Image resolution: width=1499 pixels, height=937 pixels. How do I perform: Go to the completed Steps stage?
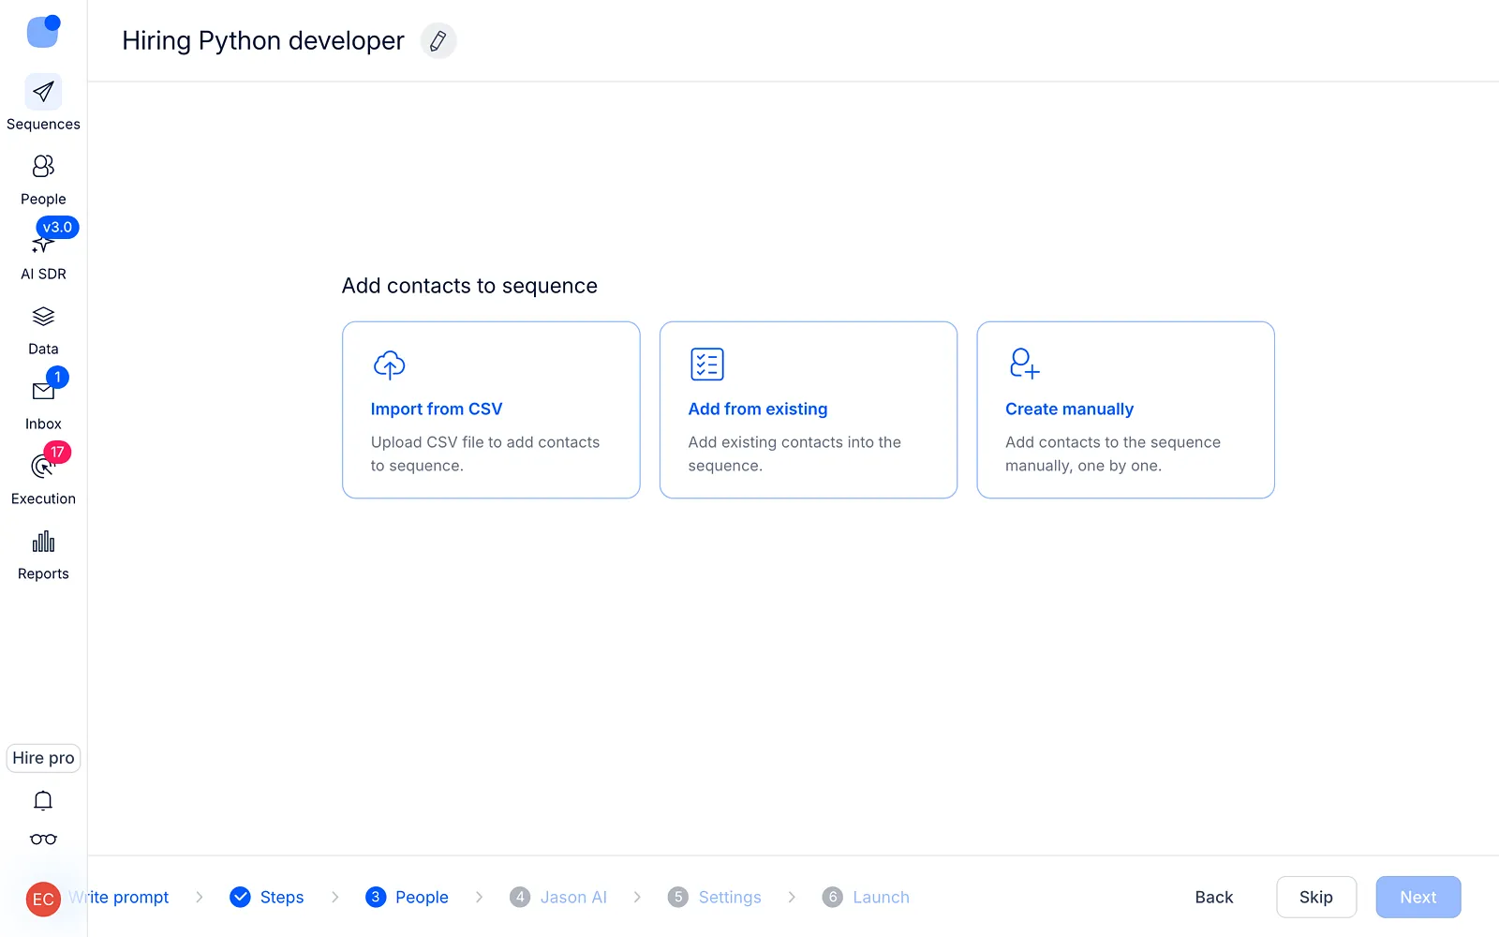(x=267, y=897)
